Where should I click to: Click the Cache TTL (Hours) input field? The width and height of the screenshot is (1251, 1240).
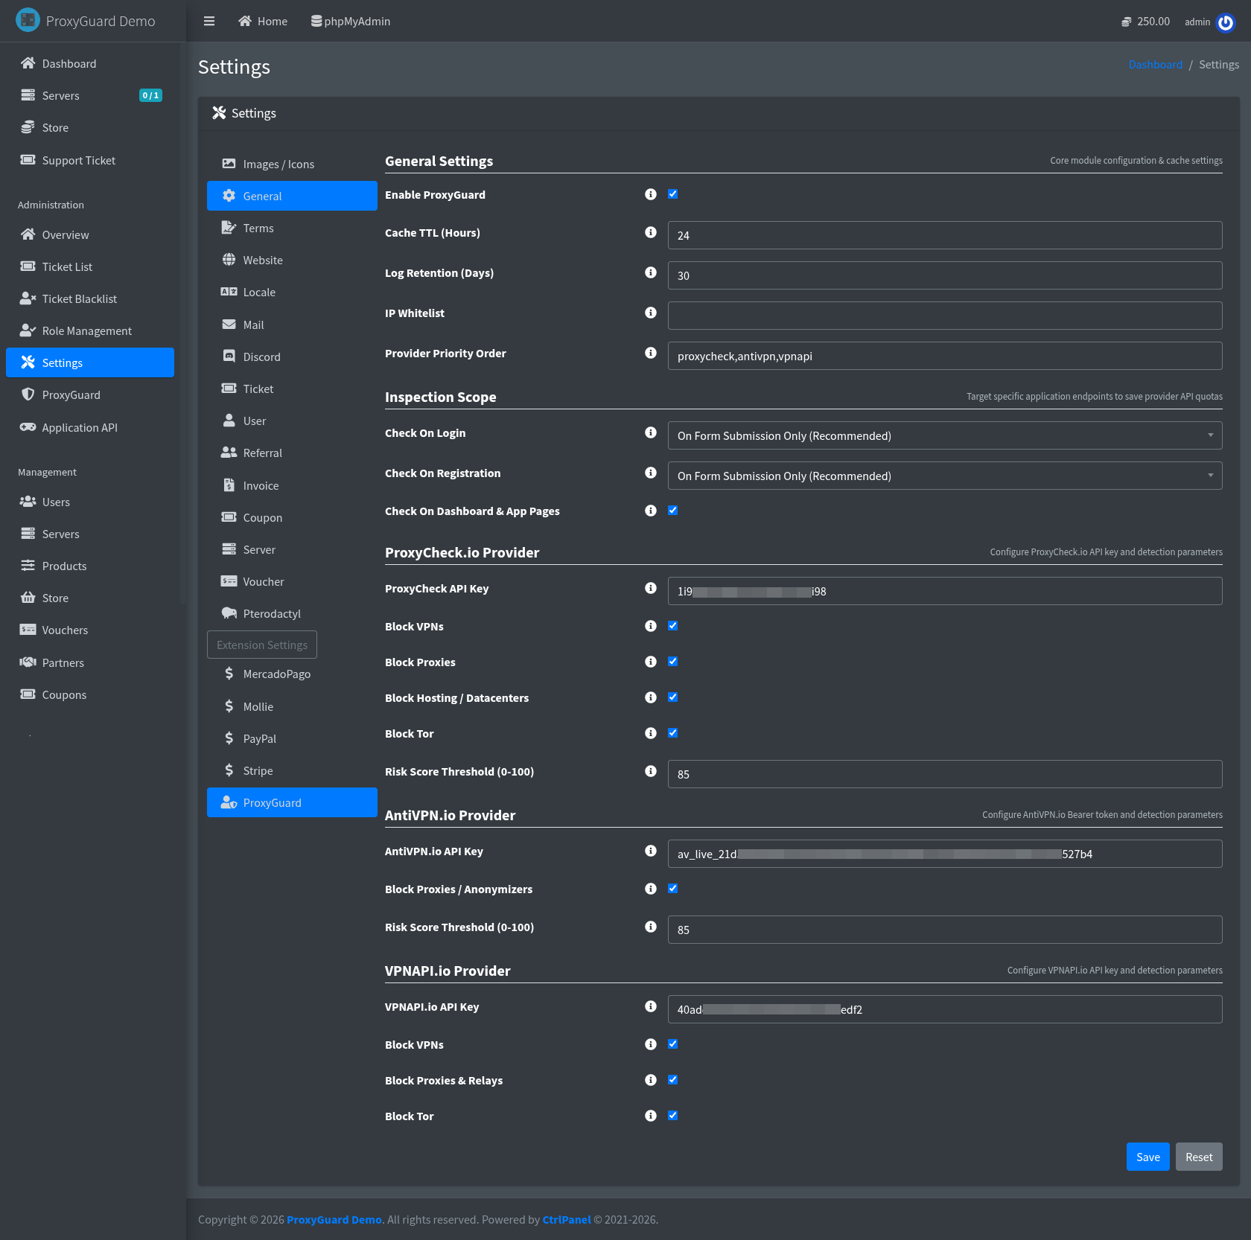pos(945,235)
